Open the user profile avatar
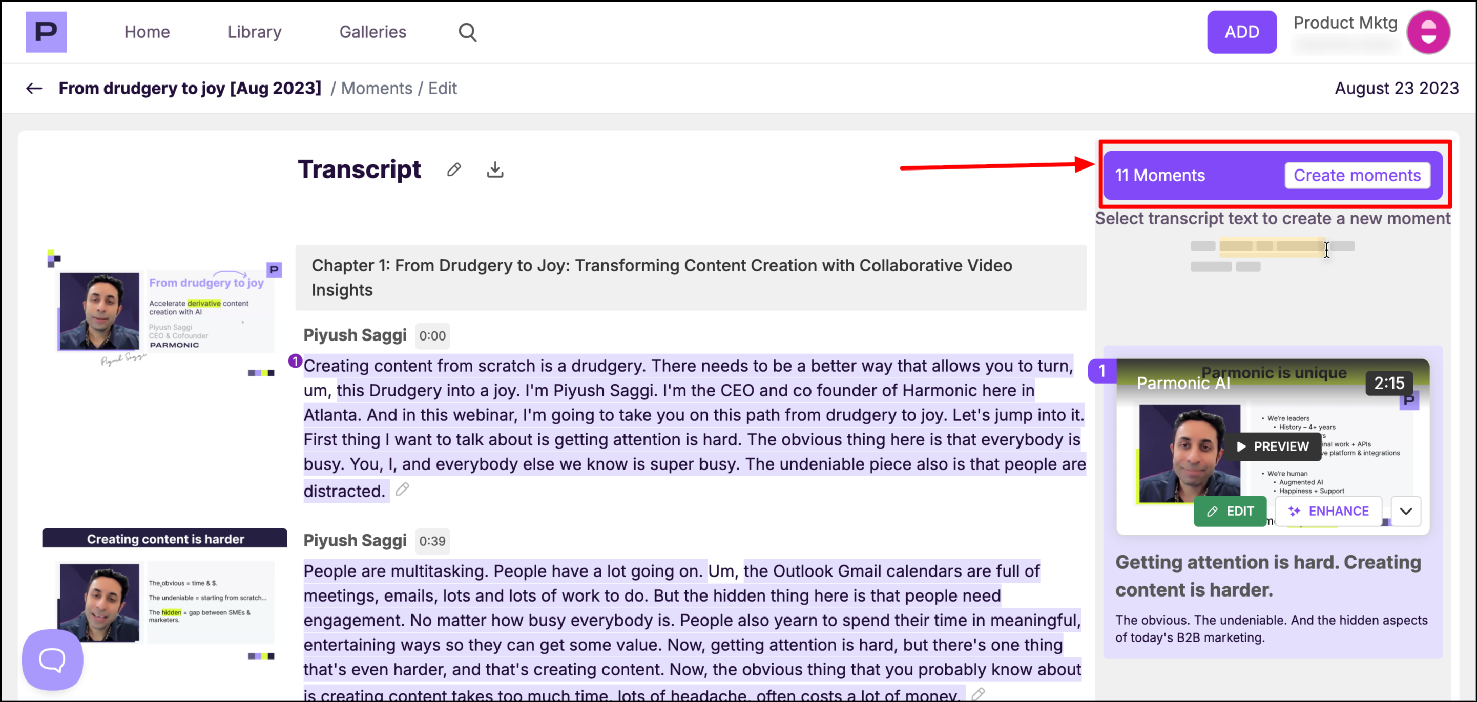 click(x=1428, y=32)
